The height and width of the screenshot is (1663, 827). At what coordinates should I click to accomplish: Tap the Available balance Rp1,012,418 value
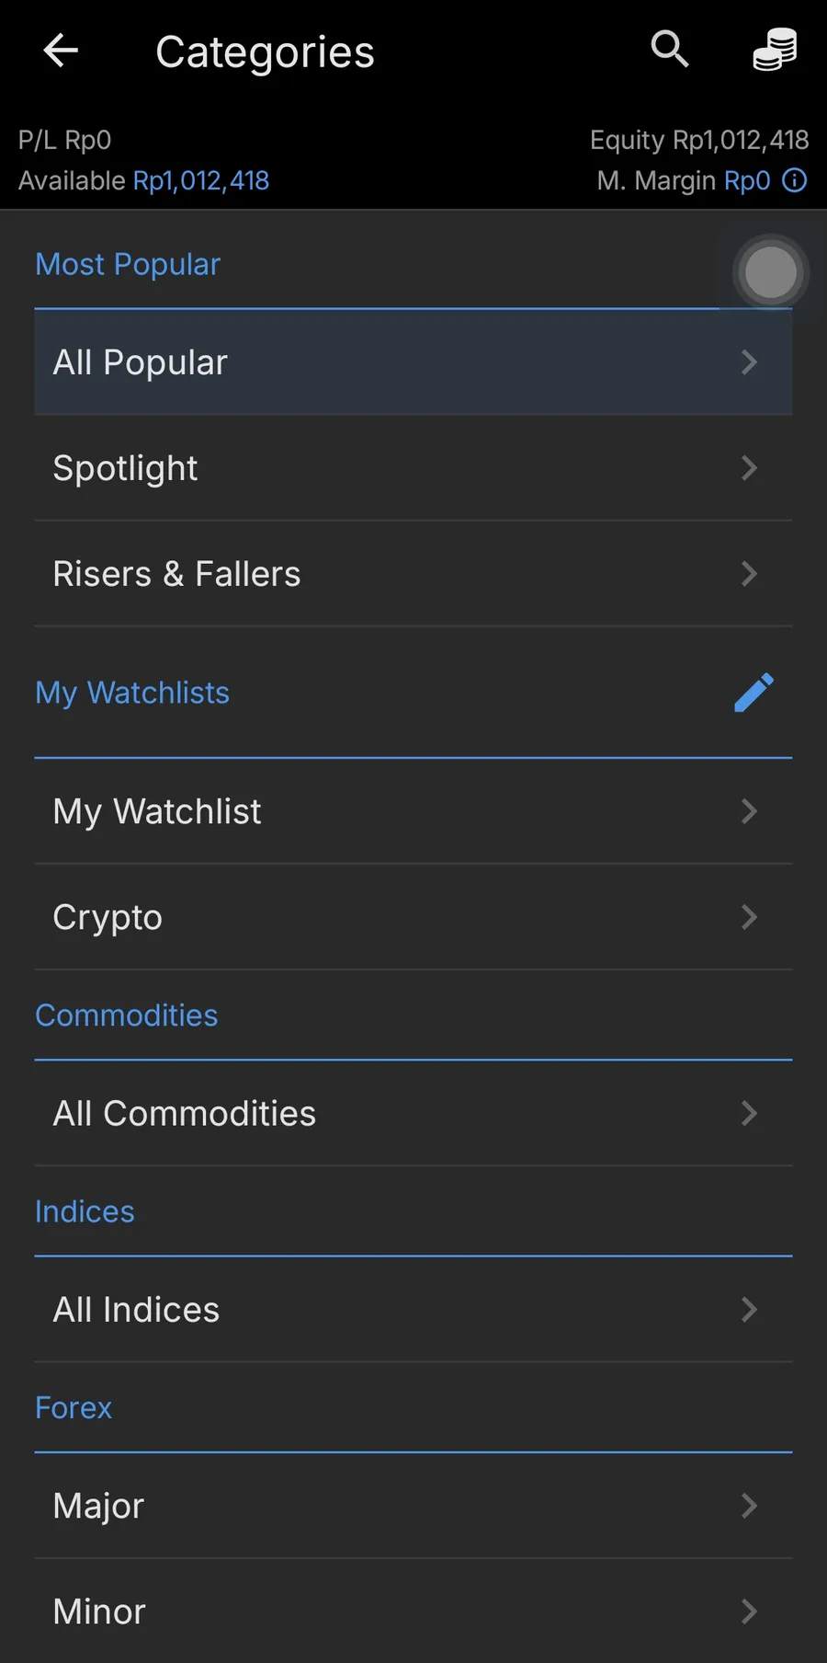pos(201,180)
